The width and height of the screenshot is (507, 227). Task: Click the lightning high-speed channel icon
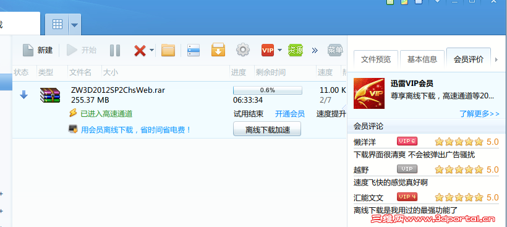[x=73, y=113]
